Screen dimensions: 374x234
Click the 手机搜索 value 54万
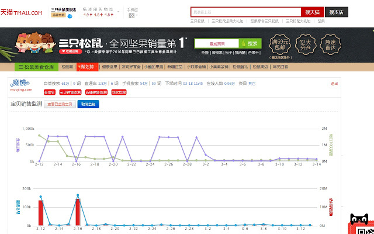click(144, 83)
